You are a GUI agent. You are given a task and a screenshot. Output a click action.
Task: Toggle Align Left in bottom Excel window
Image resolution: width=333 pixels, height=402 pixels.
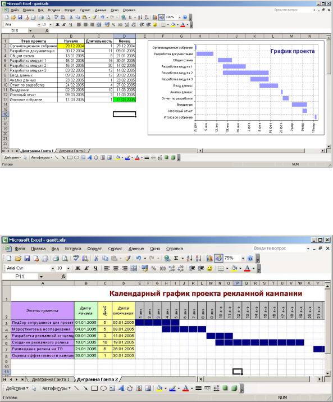107,268
